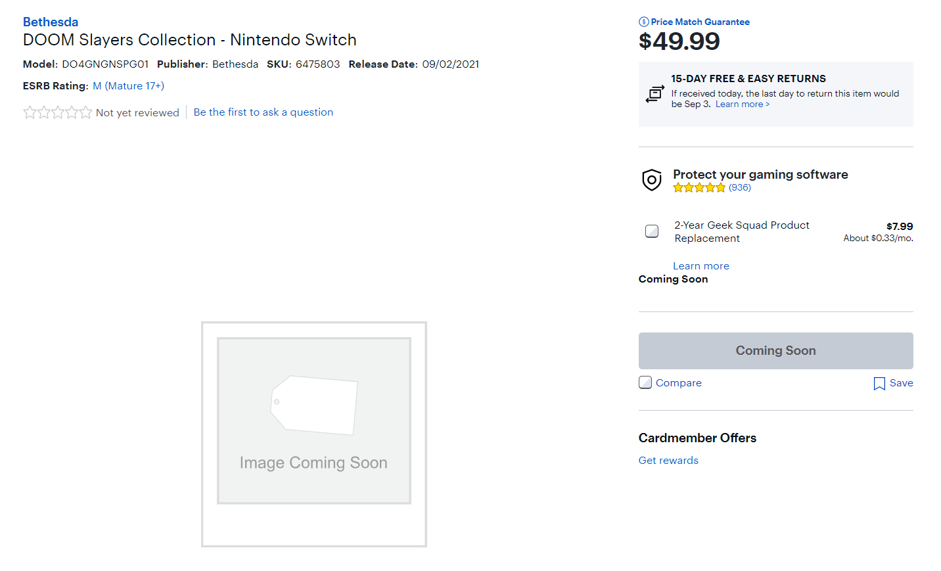Click the returns exchange arrows icon

[654, 94]
